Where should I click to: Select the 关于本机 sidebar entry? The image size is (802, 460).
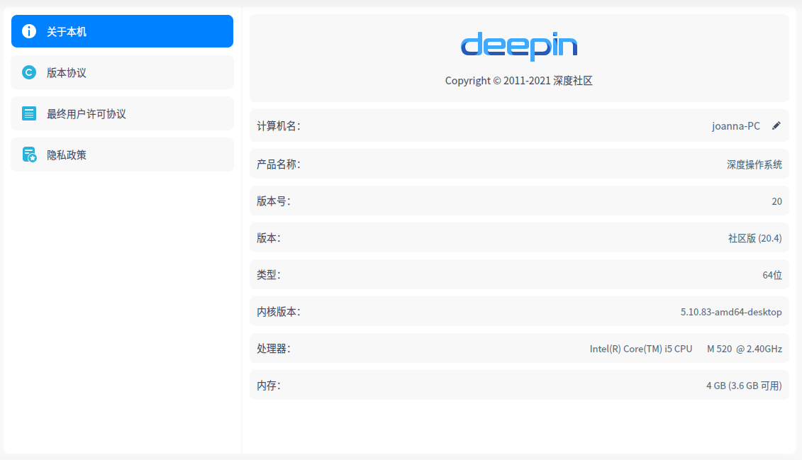tap(121, 31)
